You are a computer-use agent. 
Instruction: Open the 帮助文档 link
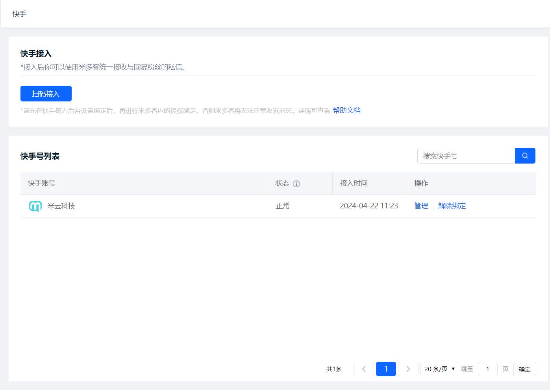click(x=346, y=110)
